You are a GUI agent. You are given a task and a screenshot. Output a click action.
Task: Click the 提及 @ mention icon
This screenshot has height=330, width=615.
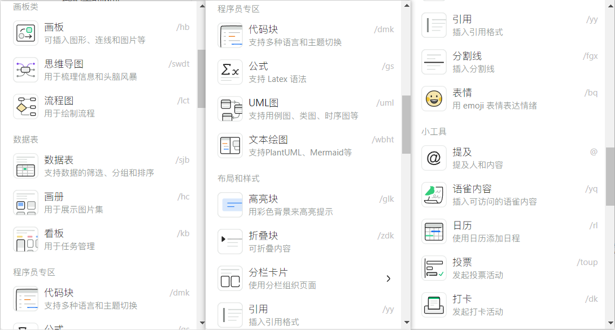434,158
